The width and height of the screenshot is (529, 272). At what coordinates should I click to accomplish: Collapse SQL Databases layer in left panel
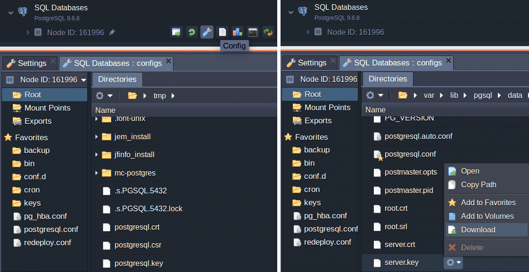(11, 13)
